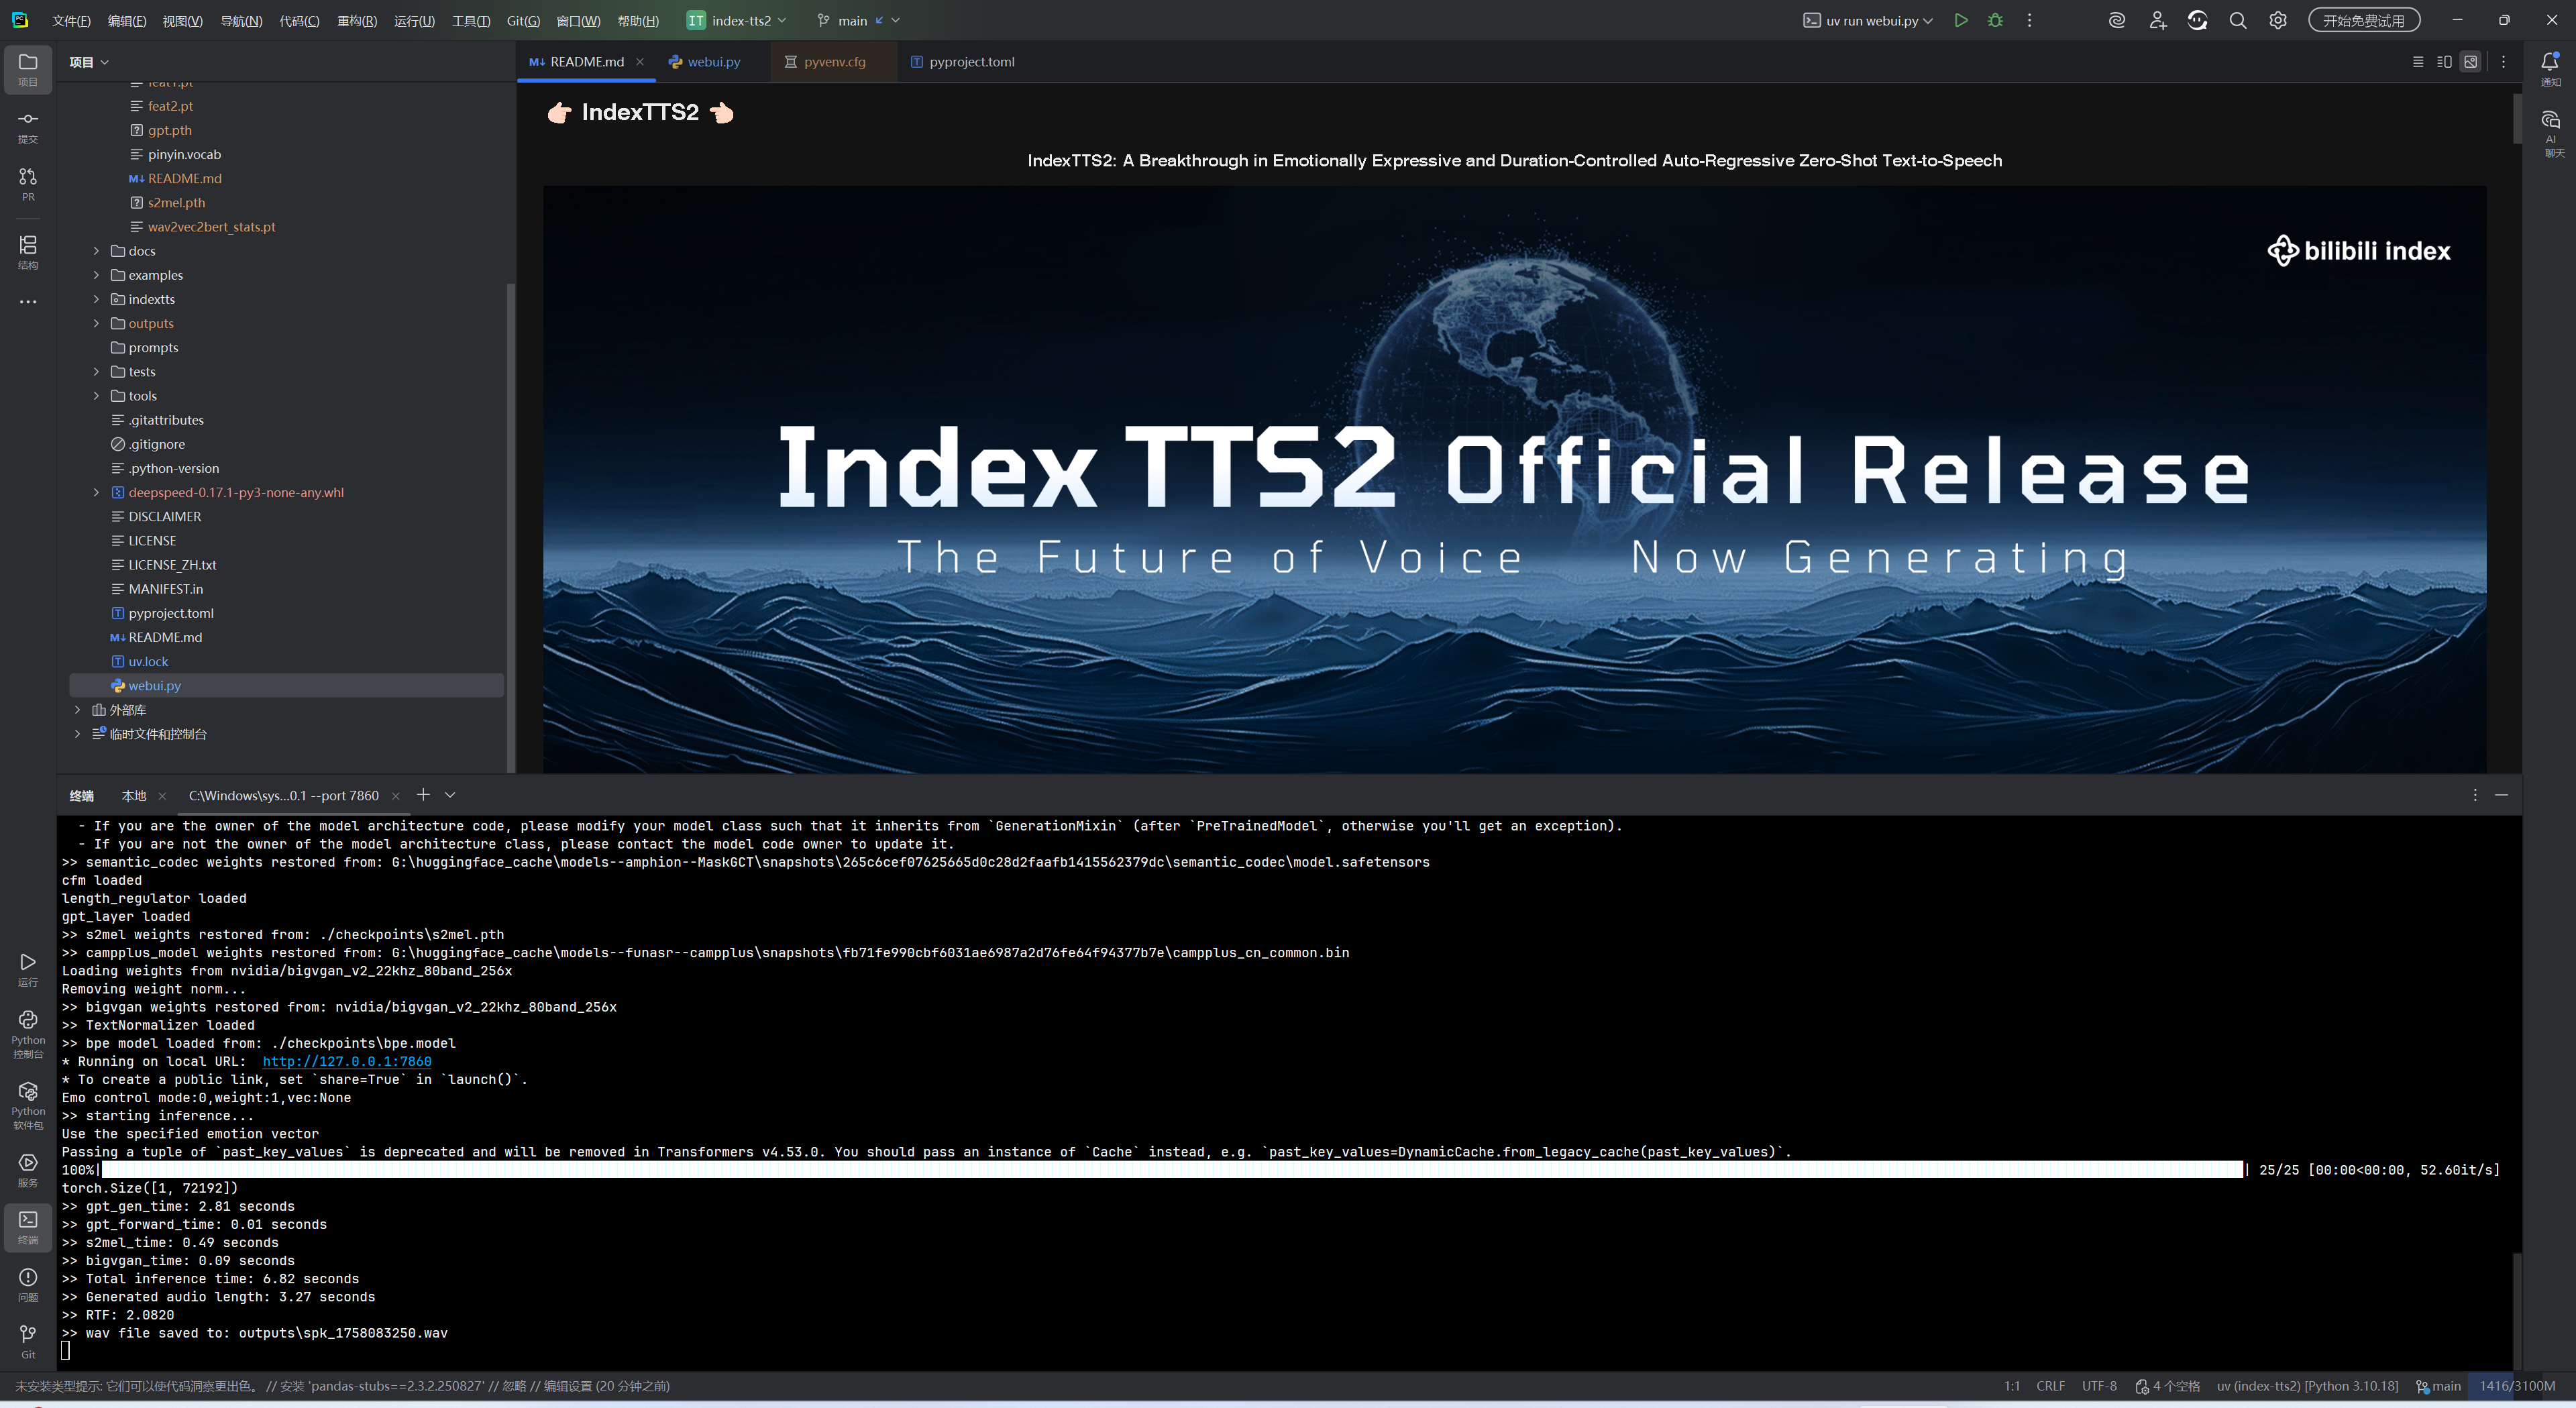The height and width of the screenshot is (1408, 2576).
Task: Click the 4 个空格 indent status widget
Action: [x=2167, y=1386]
